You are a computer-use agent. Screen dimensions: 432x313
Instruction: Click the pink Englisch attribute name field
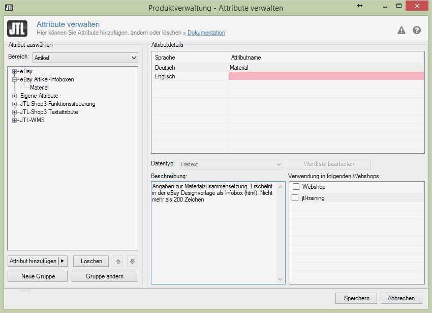[326, 76]
